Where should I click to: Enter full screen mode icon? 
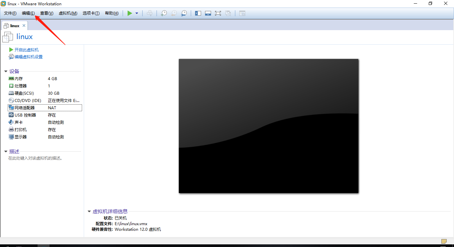(218, 13)
